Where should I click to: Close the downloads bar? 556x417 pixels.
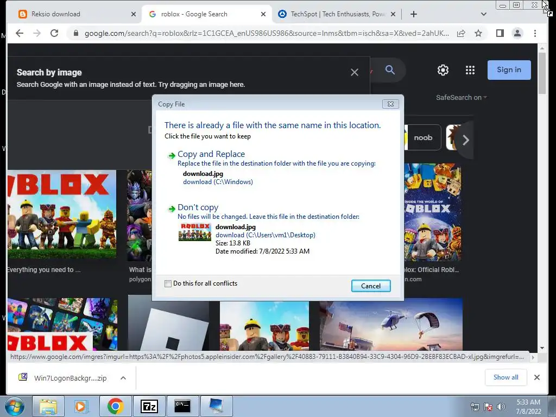coord(537,377)
